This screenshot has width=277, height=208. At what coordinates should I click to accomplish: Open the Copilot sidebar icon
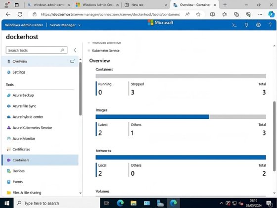pos(271,14)
